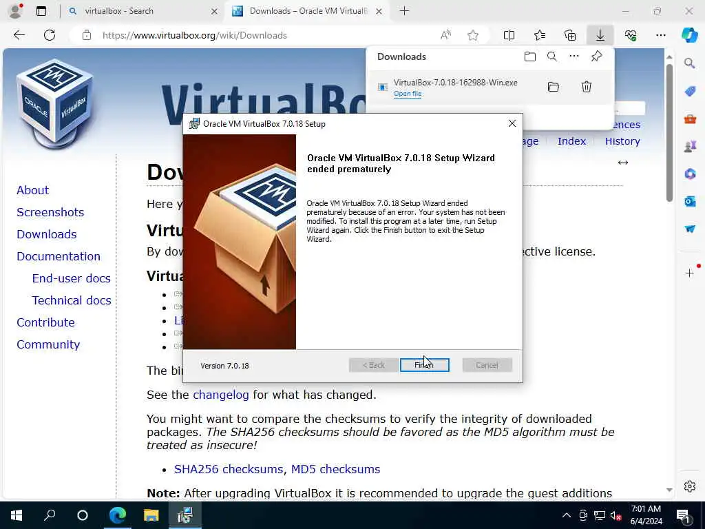Open Edge sidebar Tools briefcase icon
Screen dimensions: 705x529
click(690, 119)
